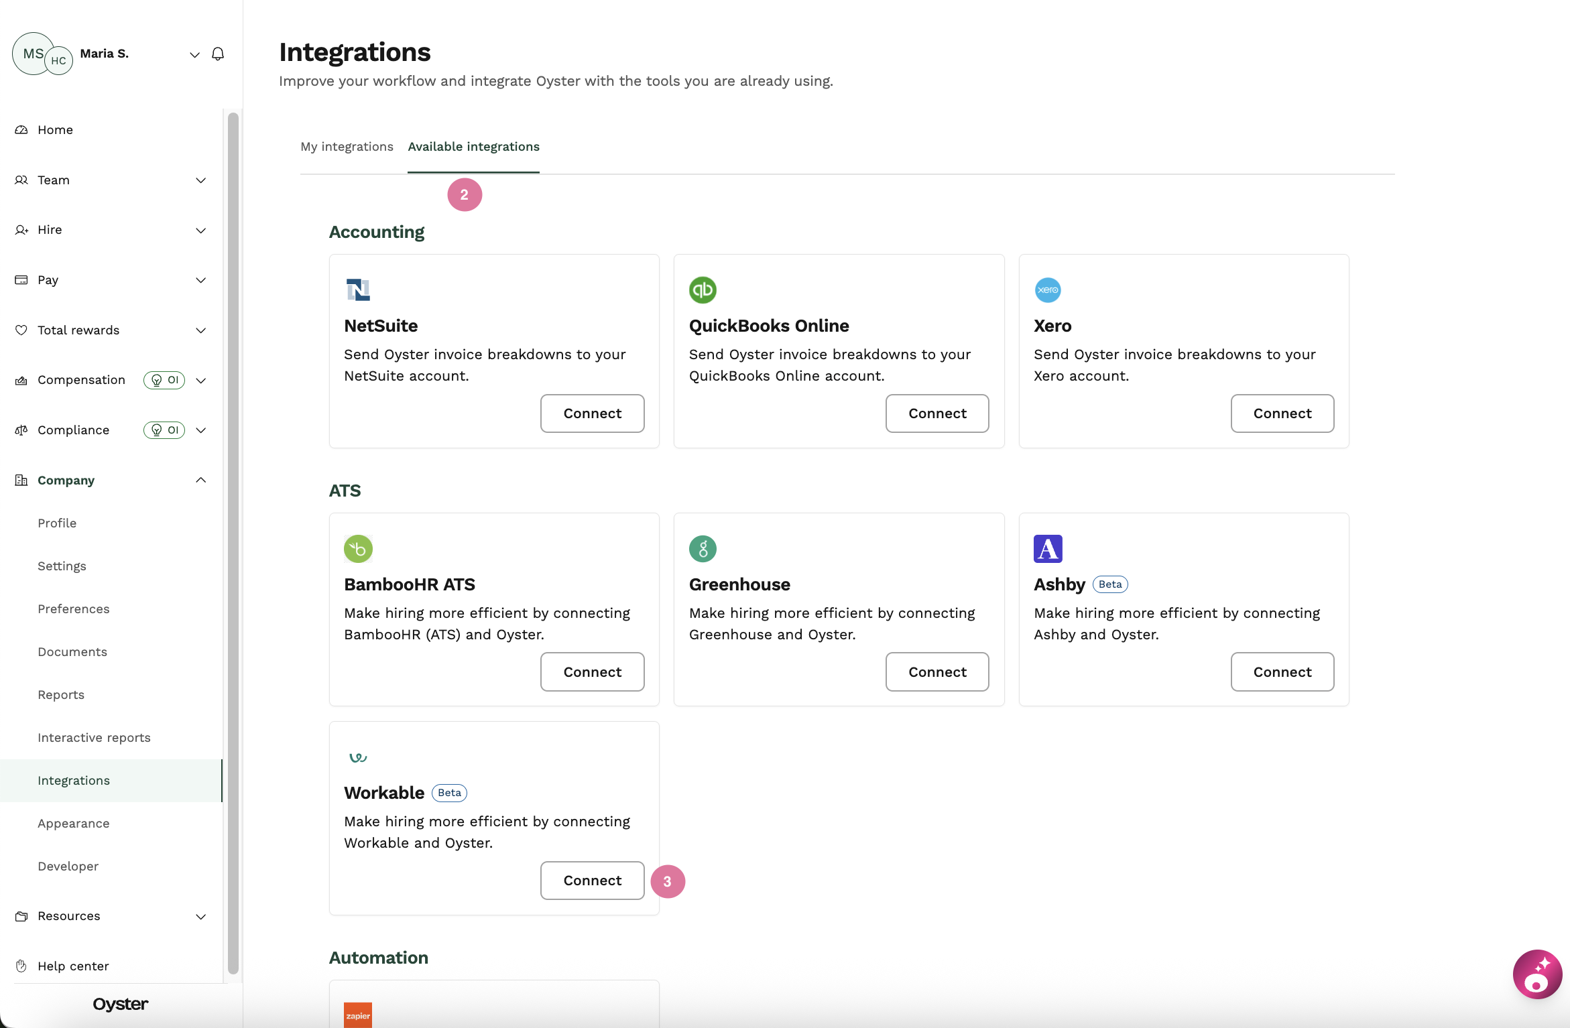Open the Reports page

61,695
